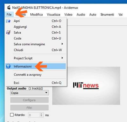Increase the Ritardo value with up arrow
This screenshot has height=122, width=127.
tap(41, 114)
